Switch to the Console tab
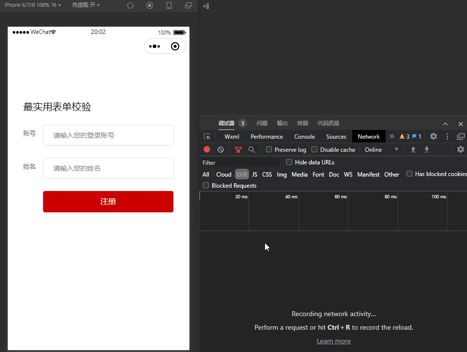 click(304, 137)
